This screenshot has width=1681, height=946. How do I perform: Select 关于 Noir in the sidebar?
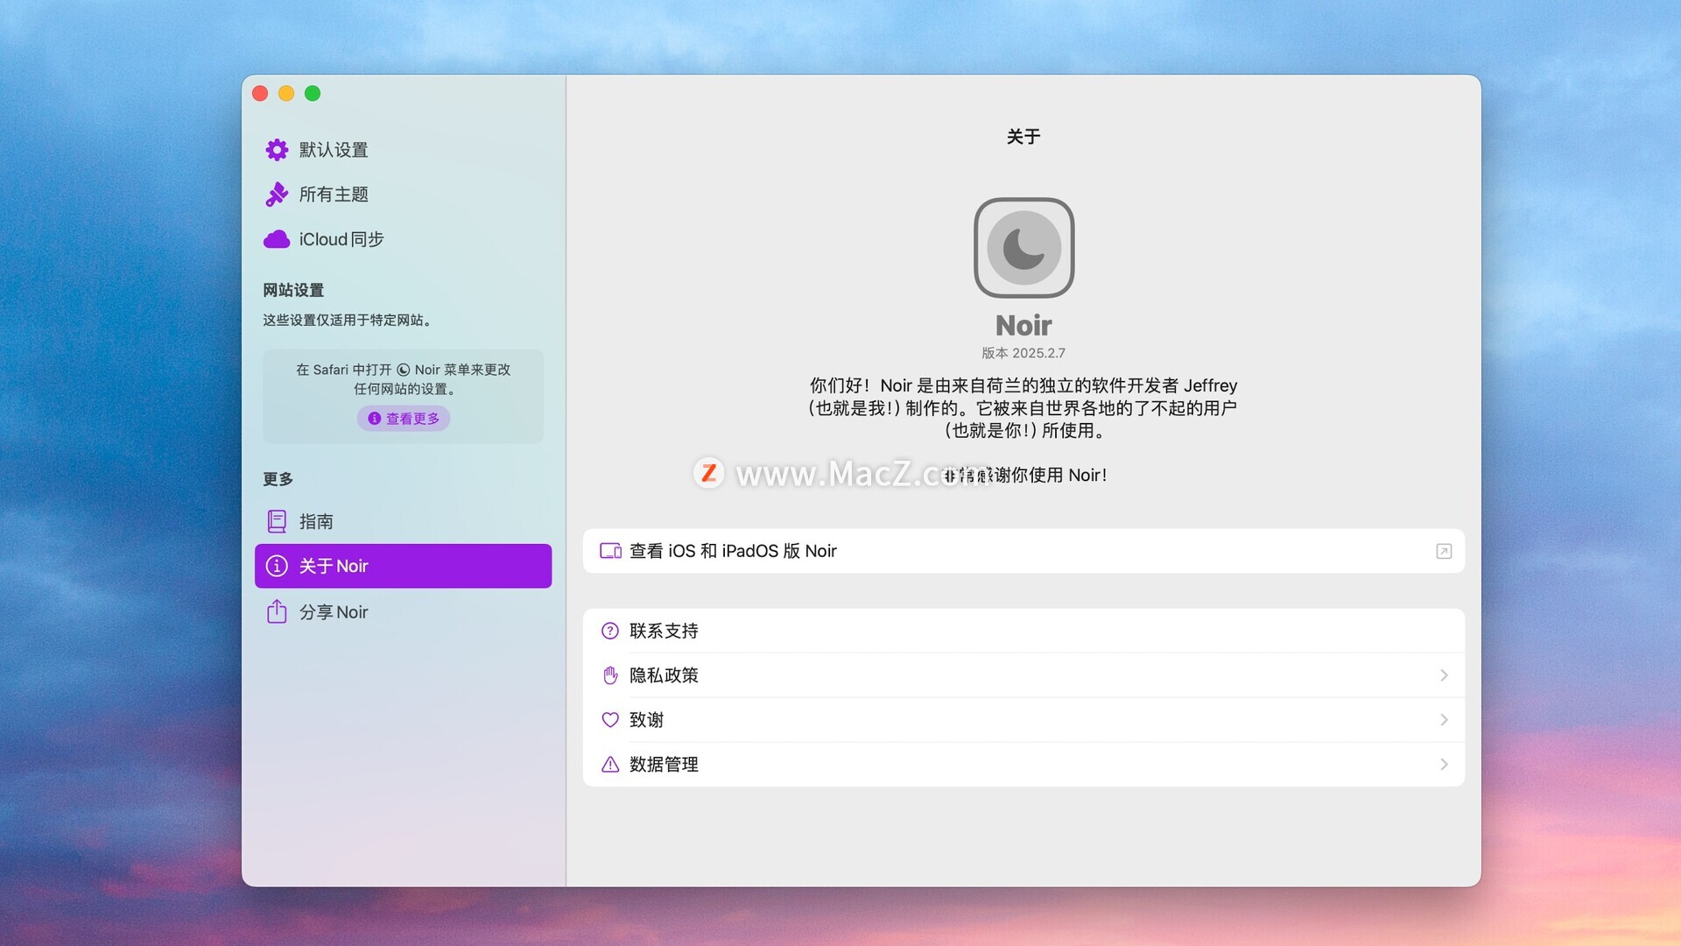(x=403, y=566)
